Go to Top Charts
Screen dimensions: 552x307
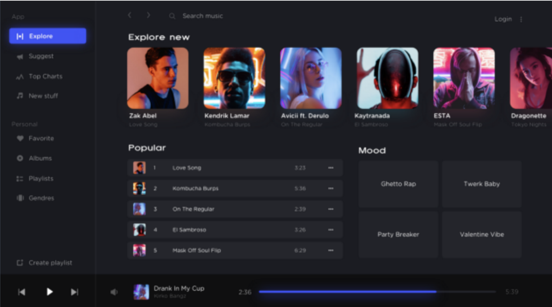coord(45,76)
